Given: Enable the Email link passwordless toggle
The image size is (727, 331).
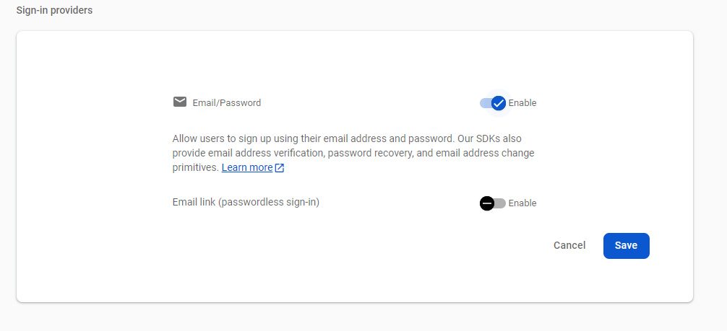Looking at the screenshot, I should 493,203.
